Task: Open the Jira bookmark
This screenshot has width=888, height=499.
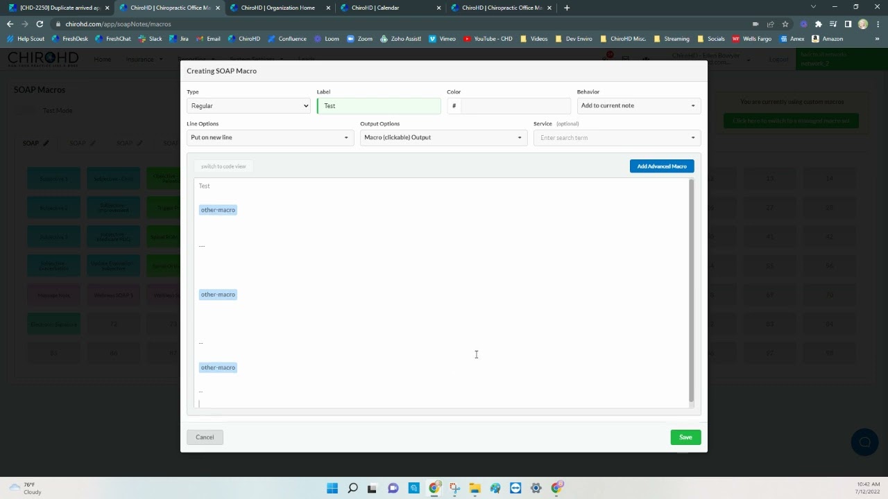Action: [179, 39]
